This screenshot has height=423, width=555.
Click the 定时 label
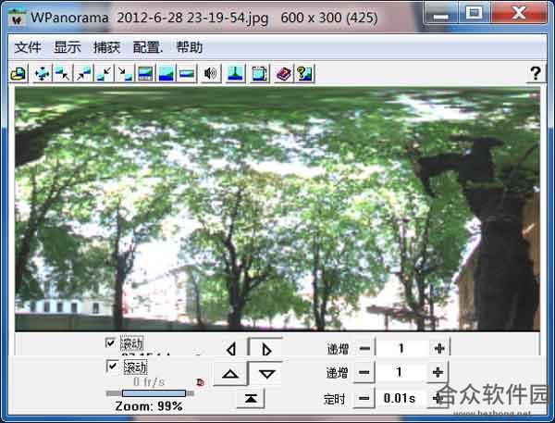pyautogui.click(x=335, y=399)
